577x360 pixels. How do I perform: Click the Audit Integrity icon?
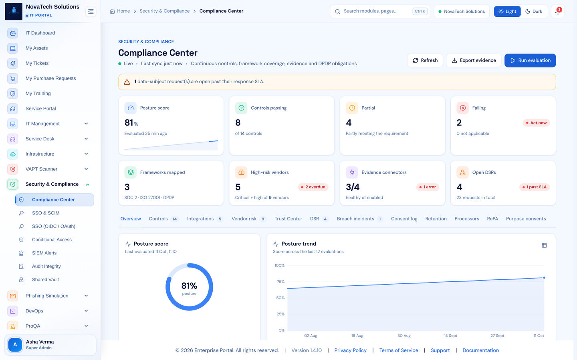pyautogui.click(x=21, y=266)
